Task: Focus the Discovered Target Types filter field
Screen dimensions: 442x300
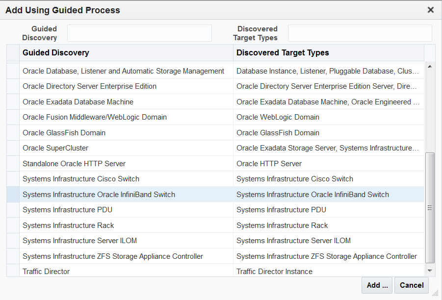Action: [x=360, y=33]
